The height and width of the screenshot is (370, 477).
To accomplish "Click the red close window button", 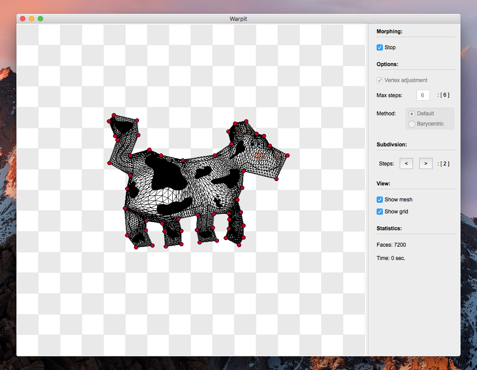I will pos(23,19).
